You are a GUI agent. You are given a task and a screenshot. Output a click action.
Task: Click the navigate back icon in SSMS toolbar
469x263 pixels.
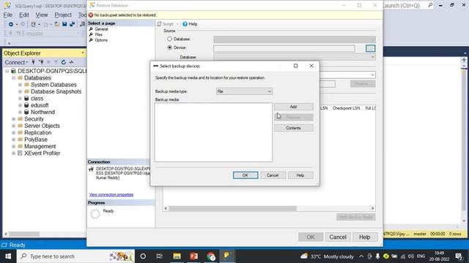coord(11,24)
